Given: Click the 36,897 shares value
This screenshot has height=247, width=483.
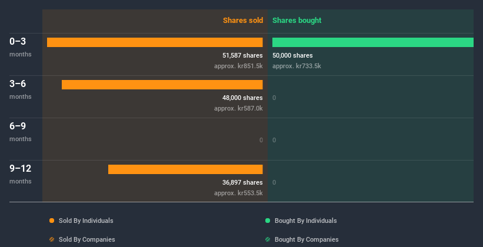Looking at the screenshot, I should pyautogui.click(x=242, y=182).
